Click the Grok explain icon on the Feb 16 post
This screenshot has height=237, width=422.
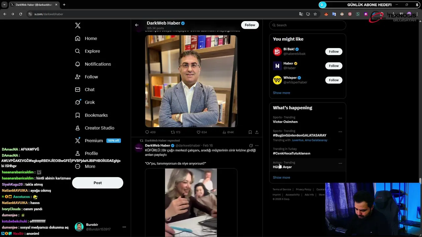click(x=251, y=145)
